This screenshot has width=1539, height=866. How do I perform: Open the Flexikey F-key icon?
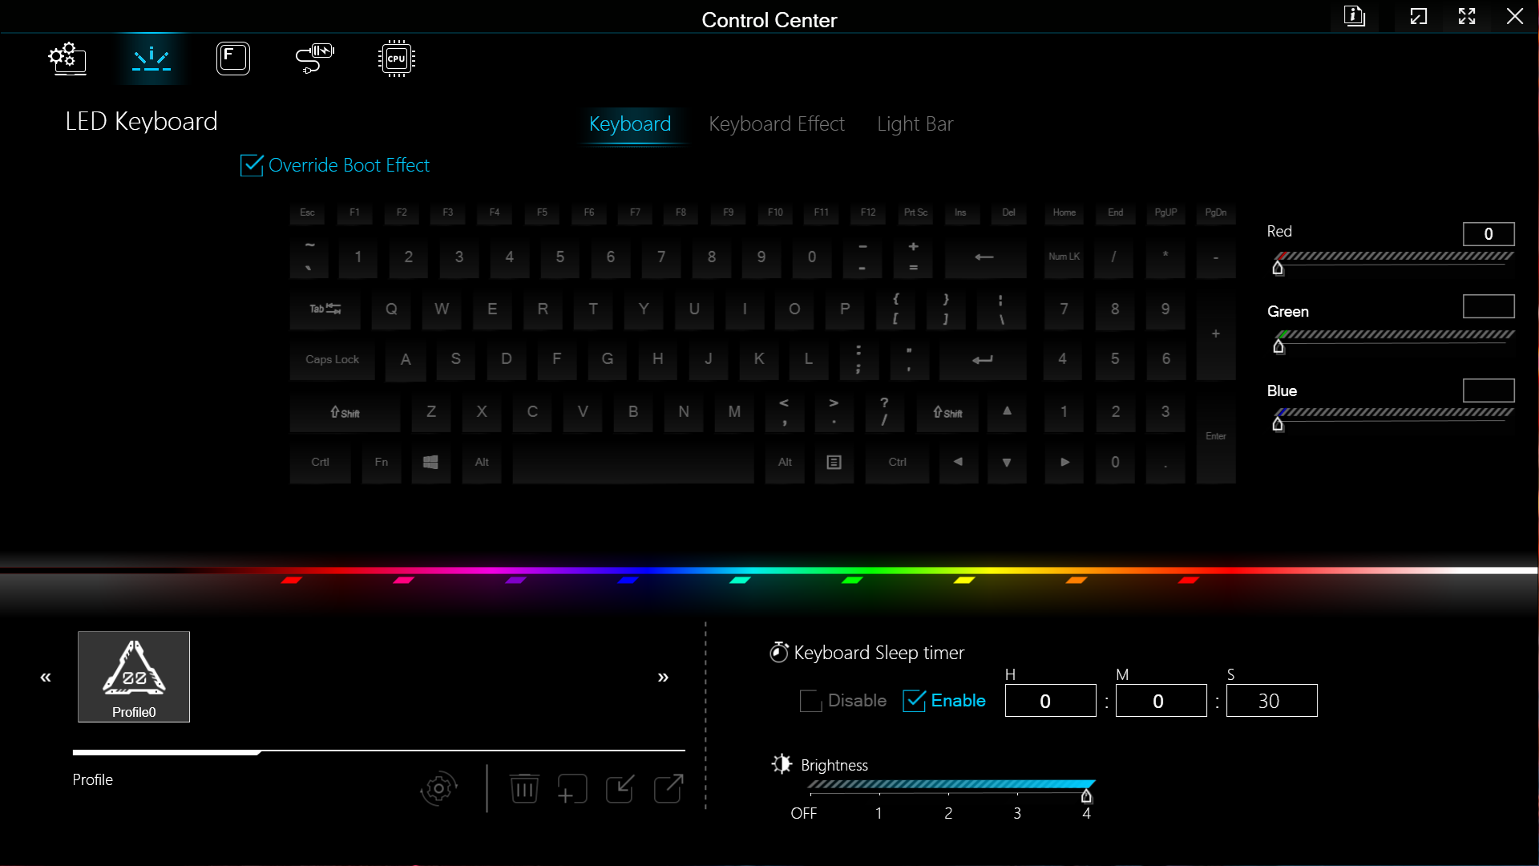click(233, 59)
